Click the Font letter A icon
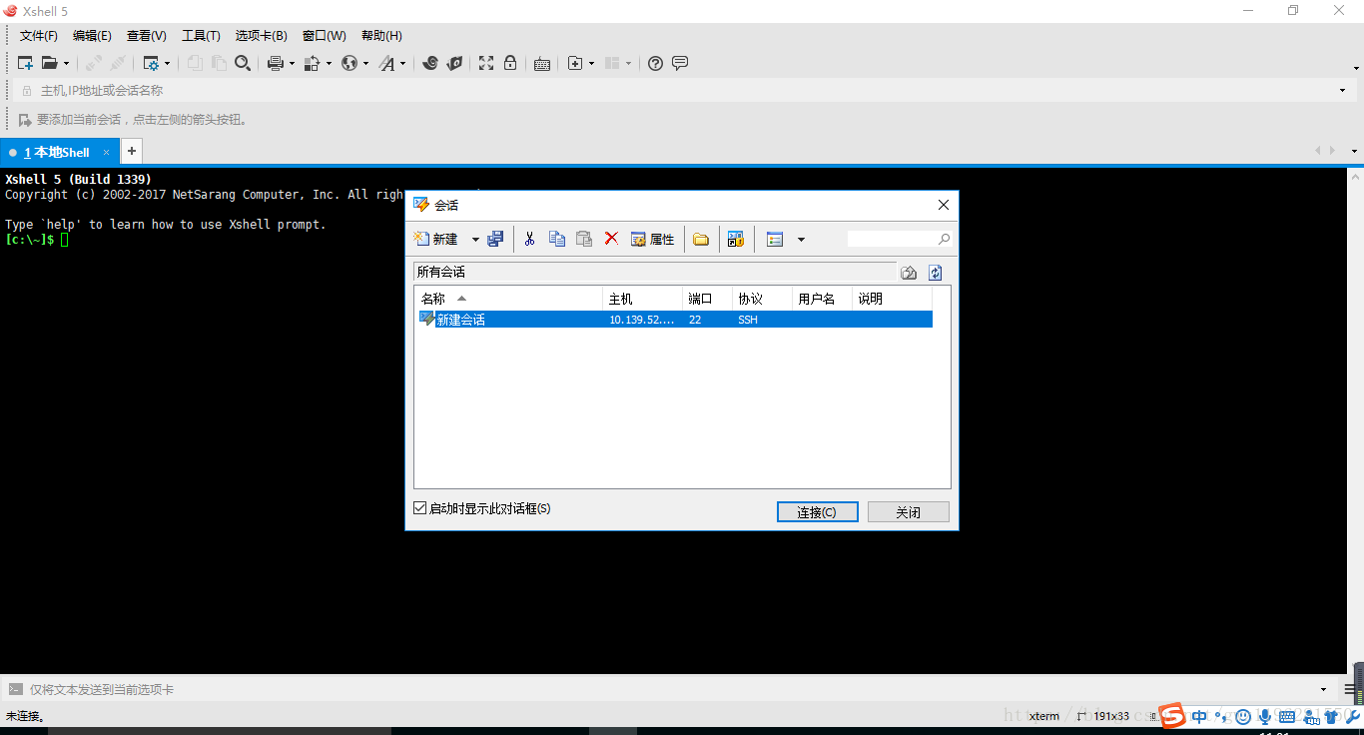 pos(386,63)
